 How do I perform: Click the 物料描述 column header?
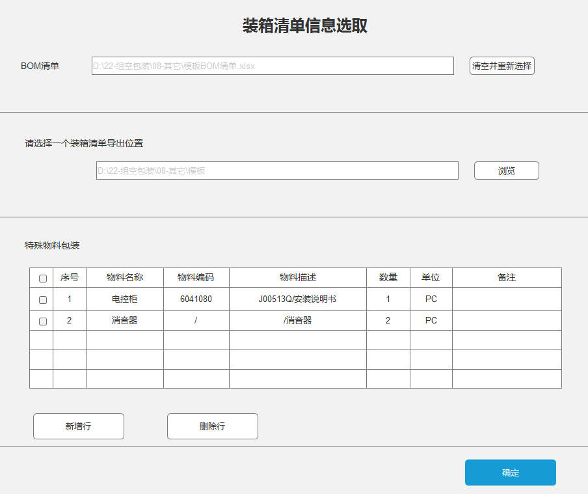coord(298,277)
